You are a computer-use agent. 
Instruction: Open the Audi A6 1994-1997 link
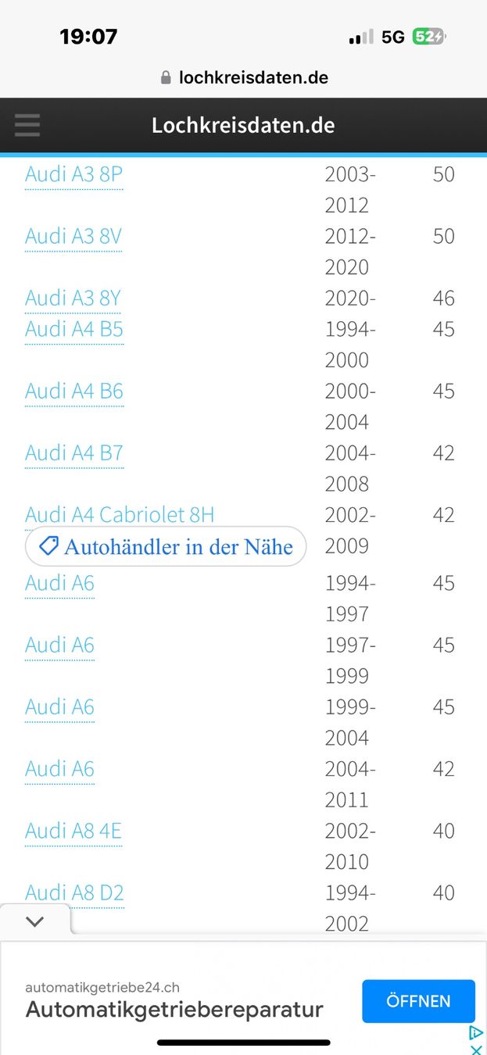click(59, 583)
